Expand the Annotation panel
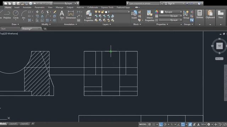The height and width of the screenshot is (127, 227). click(x=70, y=24)
